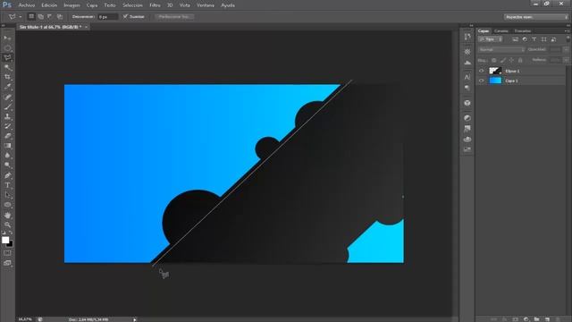Viewport: 572px width, 322px height.
Task: Open the layer filter Tipo dropdown
Action: click(491, 39)
